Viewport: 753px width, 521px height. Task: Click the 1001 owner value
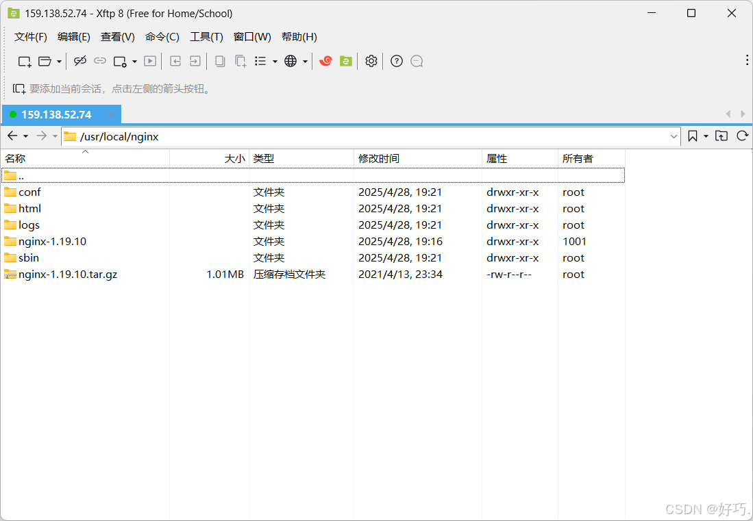point(574,241)
